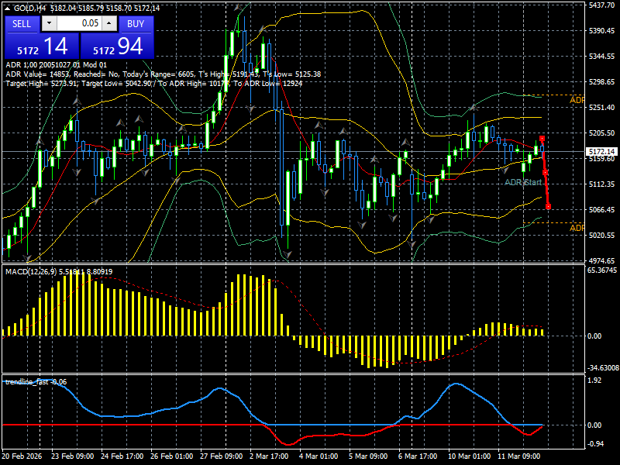Click the ADR Start label on chart
620x465 pixels.
pos(523,182)
